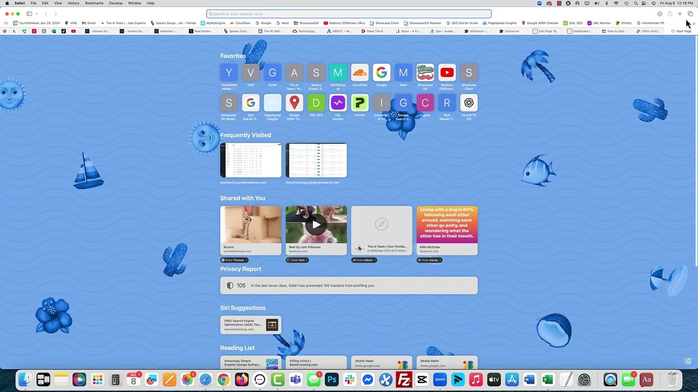Open the Develop menu

coord(116,3)
